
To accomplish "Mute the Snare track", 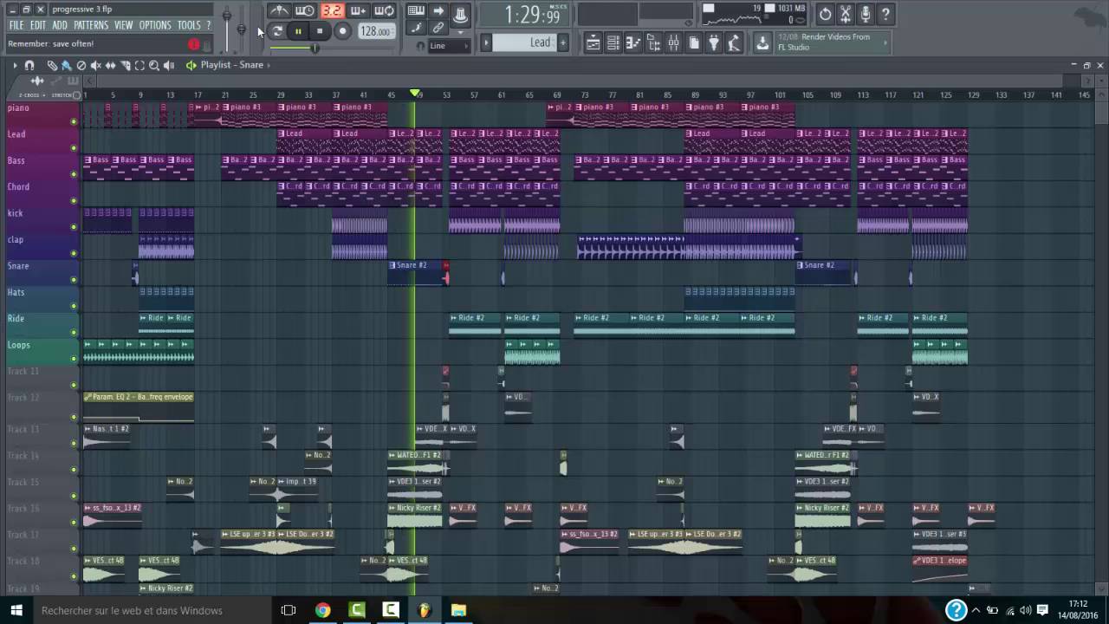I will tap(74, 280).
